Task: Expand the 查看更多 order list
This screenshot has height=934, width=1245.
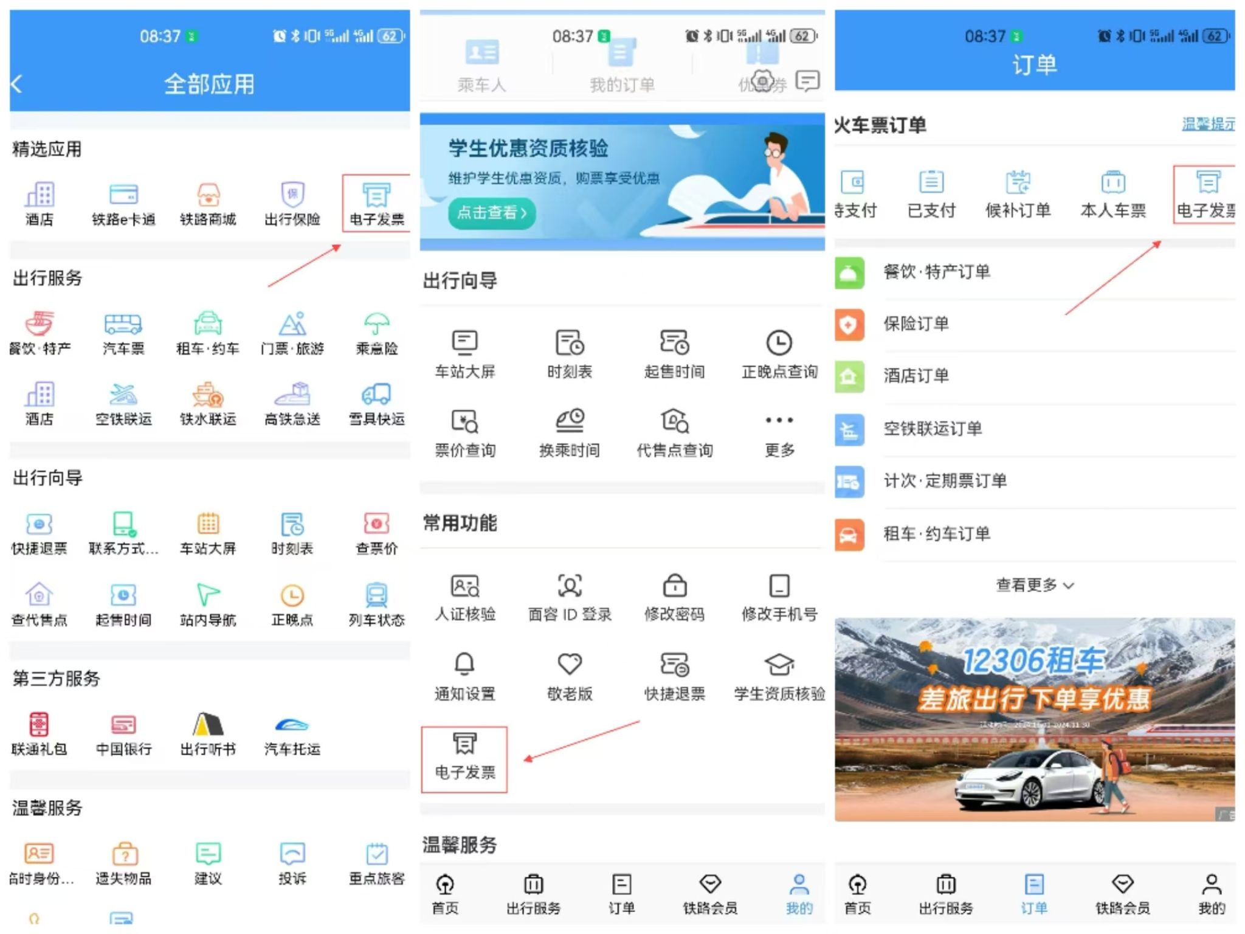Action: pos(1034,585)
